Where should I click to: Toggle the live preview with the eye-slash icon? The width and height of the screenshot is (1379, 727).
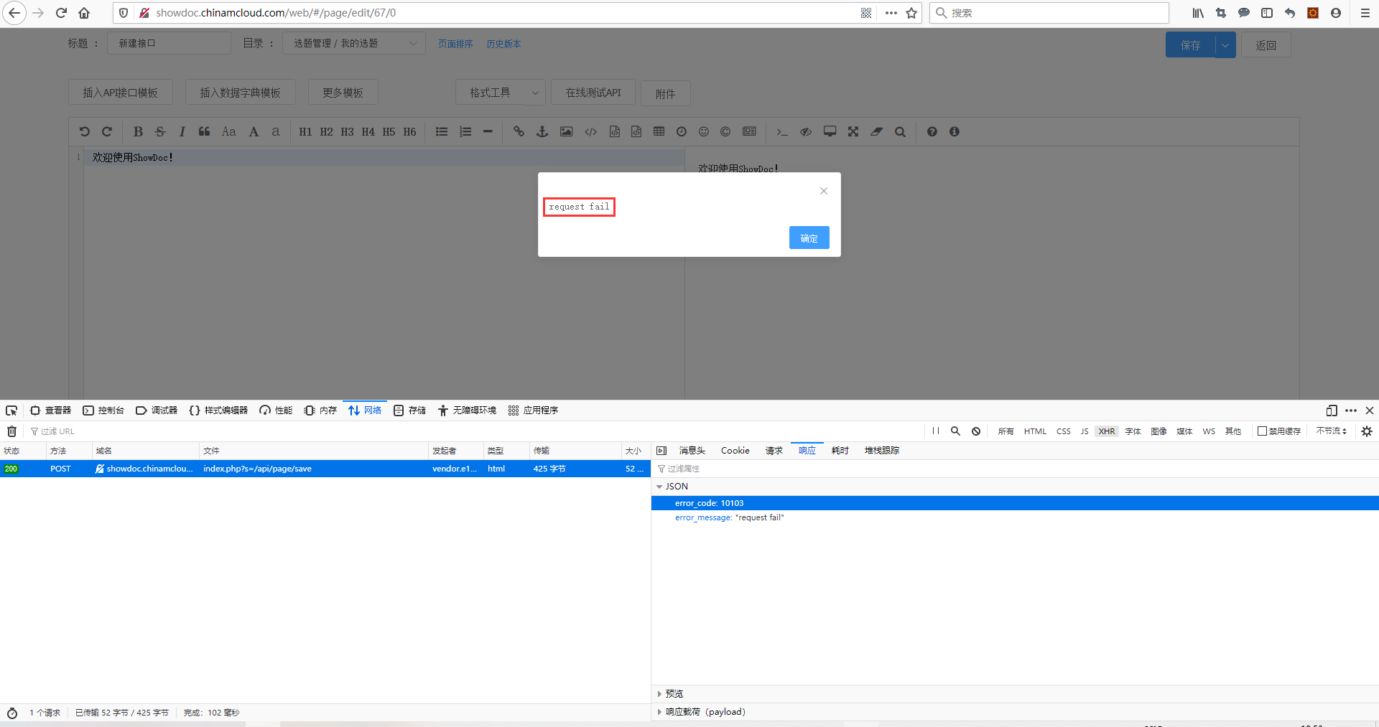pyautogui.click(x=806, y=131)
